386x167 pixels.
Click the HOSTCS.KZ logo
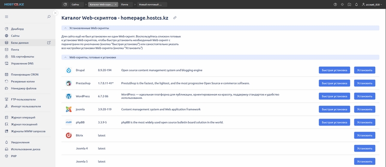point(14,4)
